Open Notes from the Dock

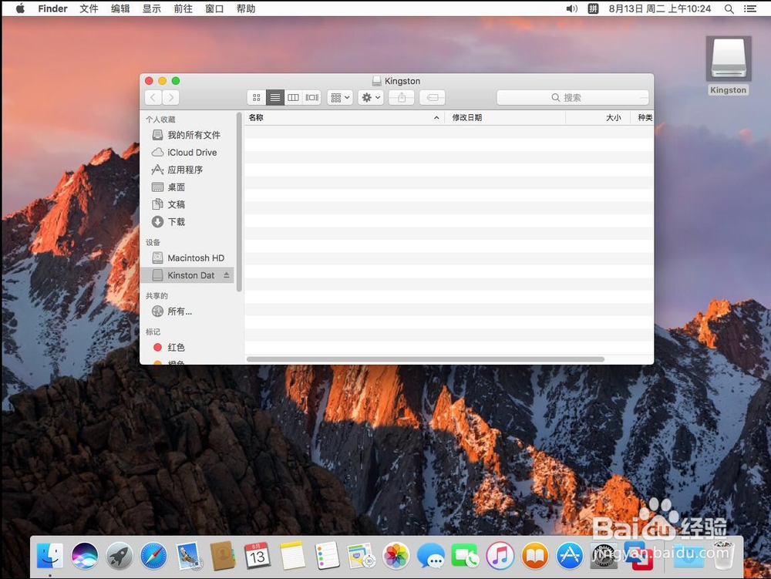pos(292,556)
